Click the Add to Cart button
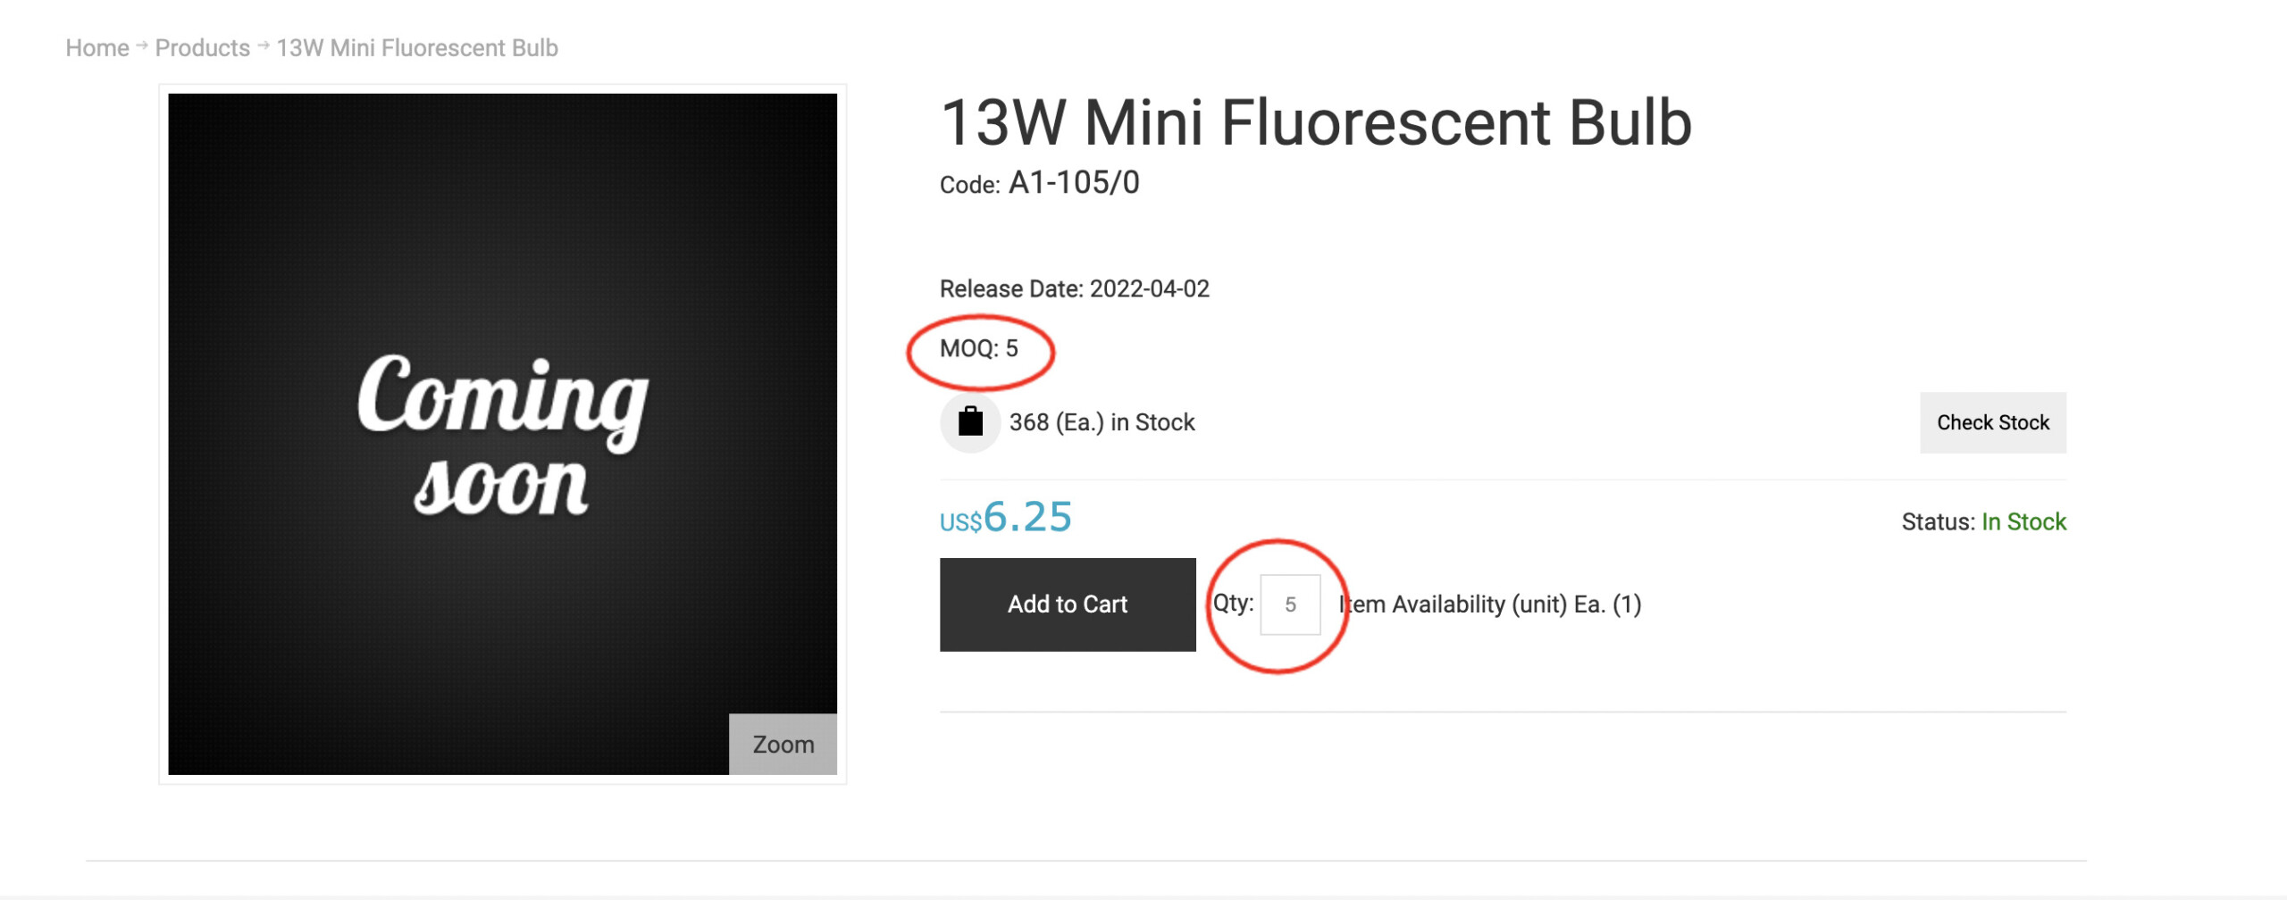This screenshot has height=900, width=2287. click(x=1068, y=604)
